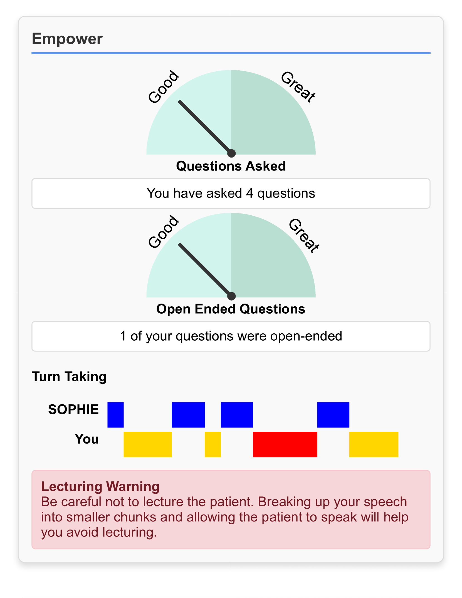Viewport: 462px width, 598px height.
Task: Click the needle on the Open Ended Questions gauge
Action: pos(205,270)
